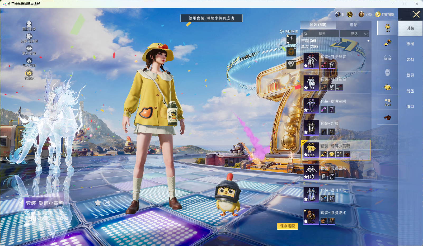Screen dimensions: 423x246
Task: Click the locked trophy quick-change slot
Action: click(x=291, y=52)
